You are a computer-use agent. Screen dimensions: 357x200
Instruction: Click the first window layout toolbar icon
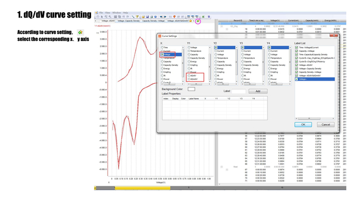click(x=188, y=17)
